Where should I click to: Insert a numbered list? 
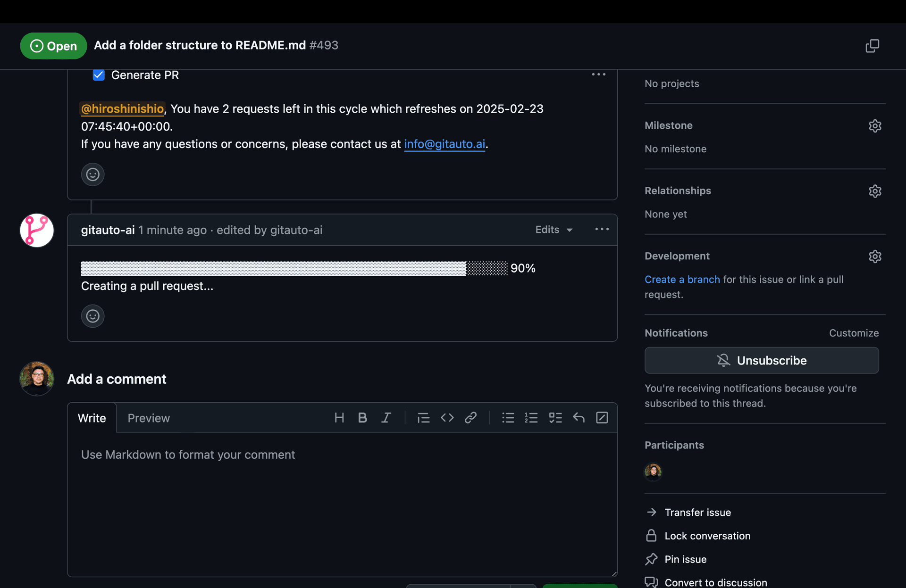tap(531, 418)
